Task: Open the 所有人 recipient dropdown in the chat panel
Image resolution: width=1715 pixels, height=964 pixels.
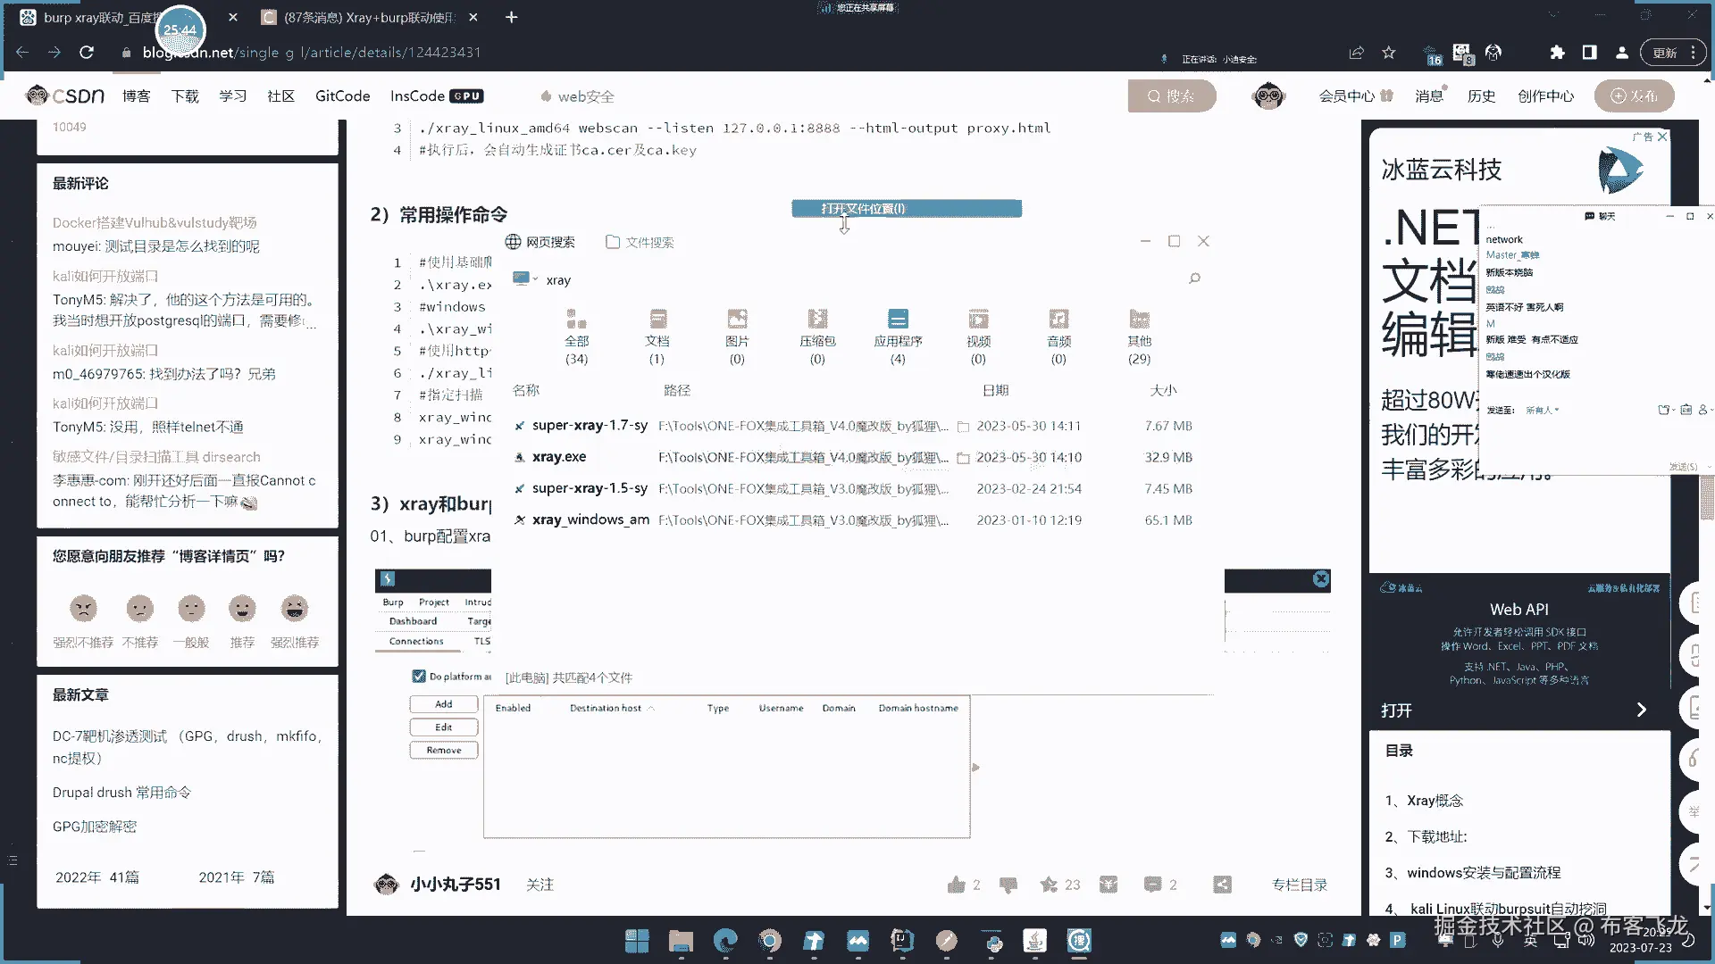Action: click(x=1543, y=410)
